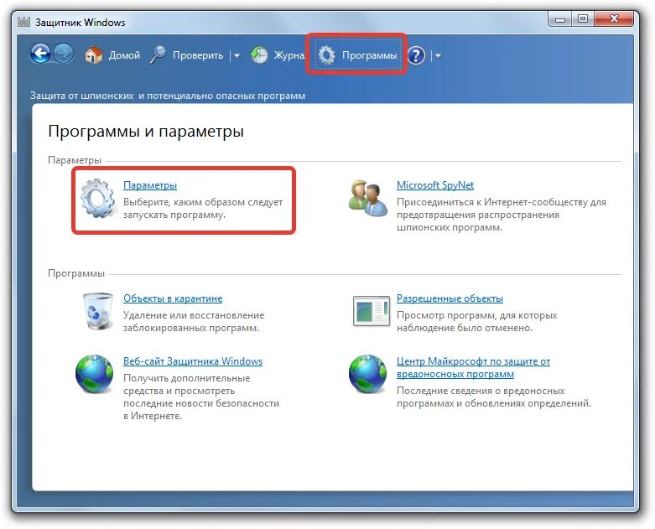Open Объекты в карантине link
655x529 pixels.
173,298
